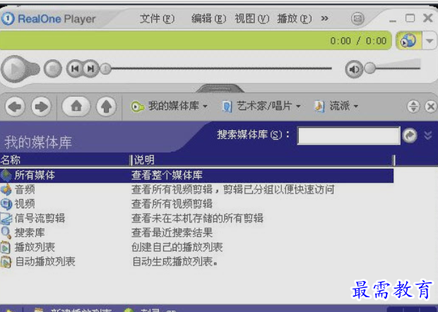This screenshot has height=312, width=438.
Task: Click the 视频 row icon
Action: tap(6, 204)
